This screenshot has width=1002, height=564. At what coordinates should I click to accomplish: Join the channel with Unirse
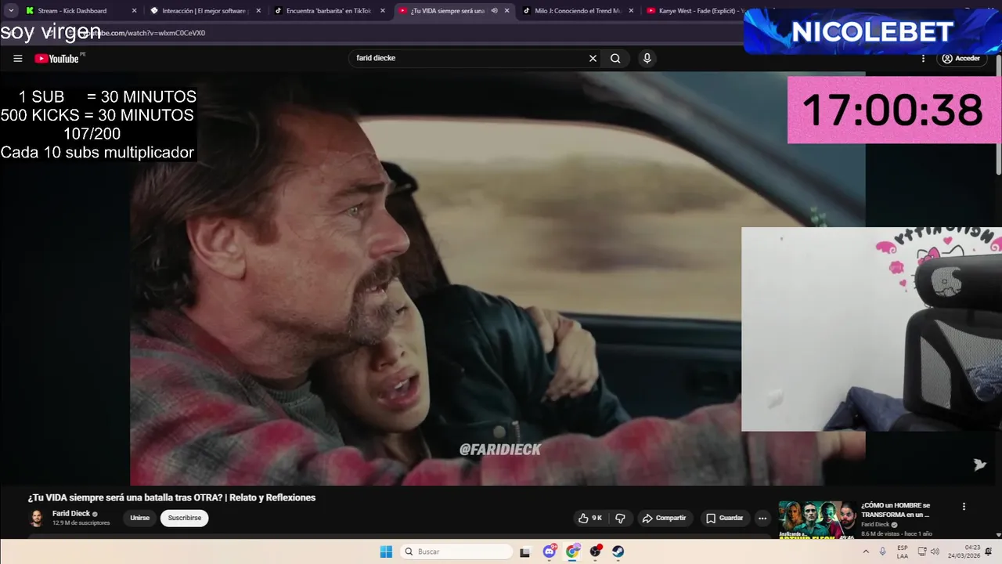pos(139,518)
